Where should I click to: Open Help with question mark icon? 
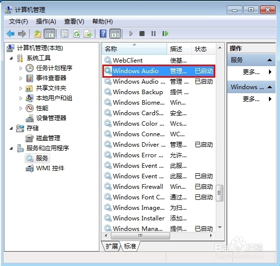pos(103,34)
